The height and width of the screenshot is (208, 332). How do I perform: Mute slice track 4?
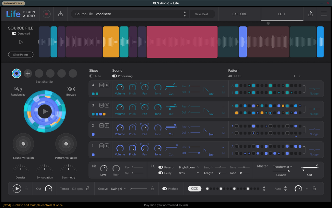[x=101, y=85]
